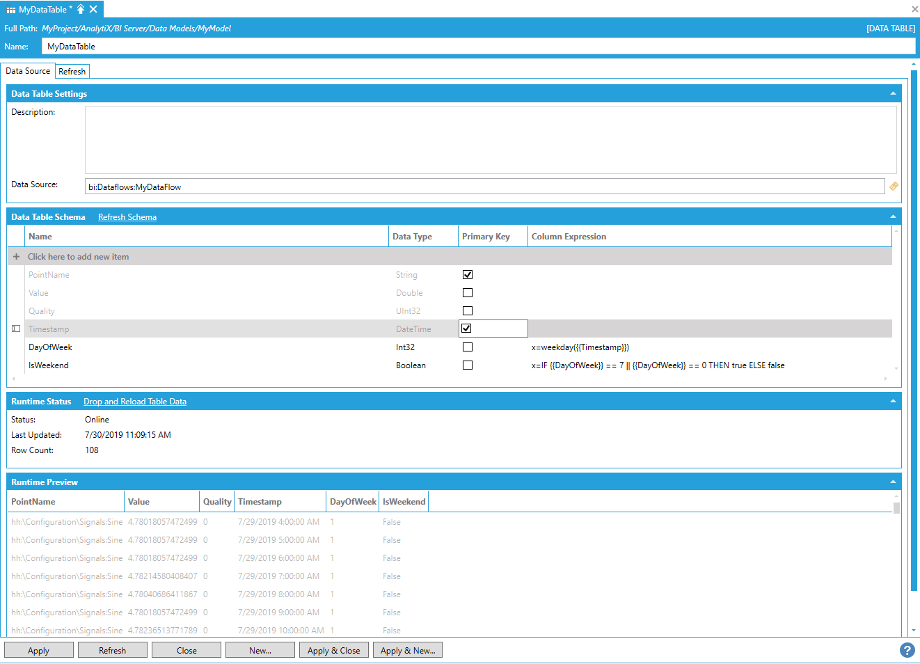The height and width of the screenshot is (664, 920).
Task: Collapse the Runtime Status section
Action: pyautogui.click(x=893, y=402)
